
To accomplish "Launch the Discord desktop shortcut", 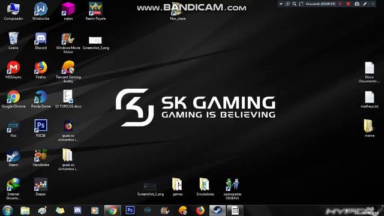I will (41, 41).
